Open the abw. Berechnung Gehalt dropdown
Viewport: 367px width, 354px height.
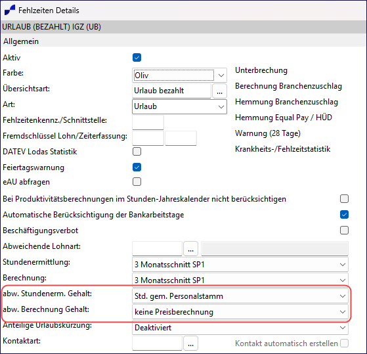pos(240,312)
